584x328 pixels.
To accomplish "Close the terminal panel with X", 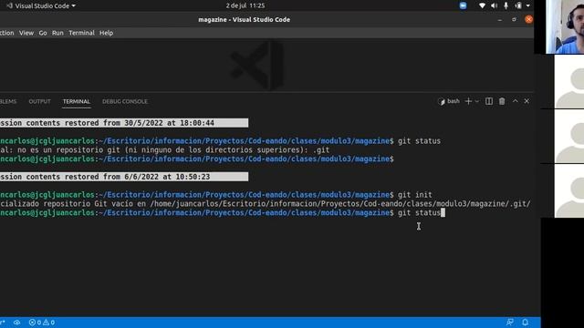I will (527, 101).
